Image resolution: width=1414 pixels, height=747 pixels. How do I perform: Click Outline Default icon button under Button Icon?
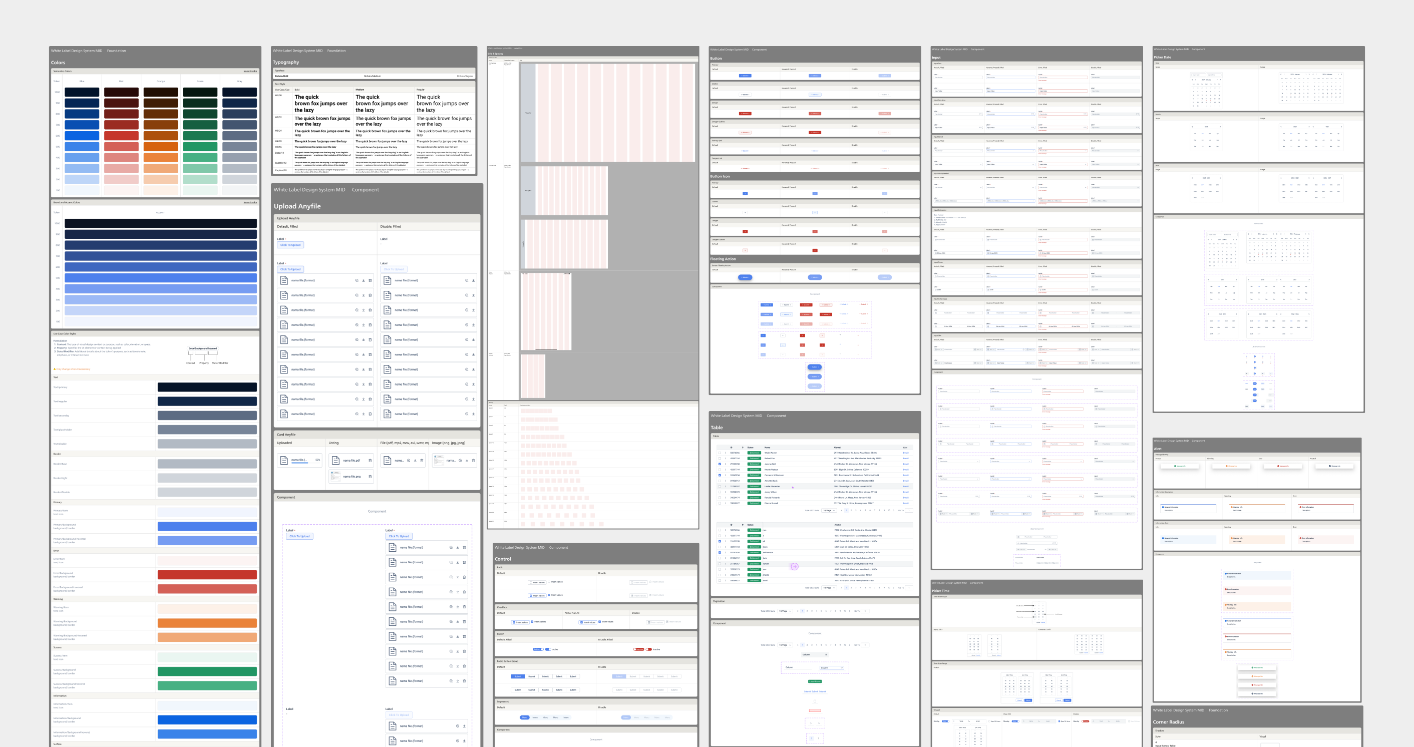(745, 212)
